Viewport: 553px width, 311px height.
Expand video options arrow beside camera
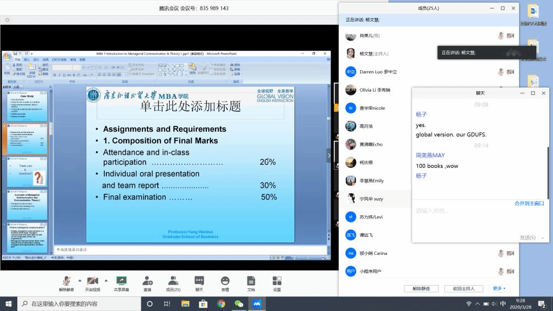pyautogui.click(x=106, y=280)
